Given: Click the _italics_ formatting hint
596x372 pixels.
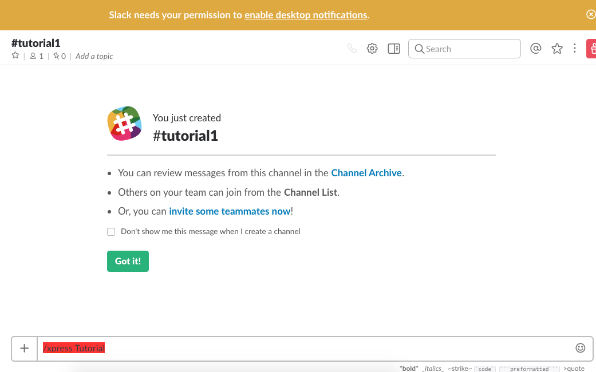Looking at the screenshot, I should click(x=433, y=368).
